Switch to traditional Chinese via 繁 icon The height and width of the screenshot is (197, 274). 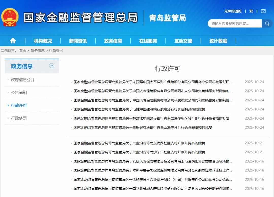pos(251,11)
